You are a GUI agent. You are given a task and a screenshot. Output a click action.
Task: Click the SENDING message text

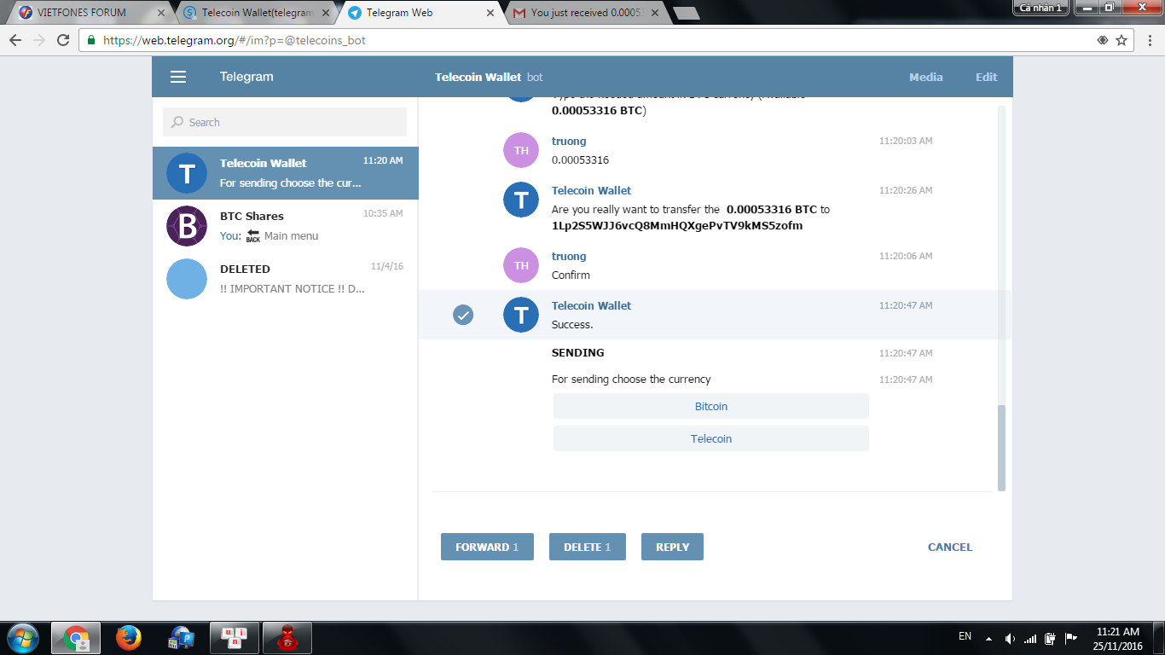[x=578, y=352]
